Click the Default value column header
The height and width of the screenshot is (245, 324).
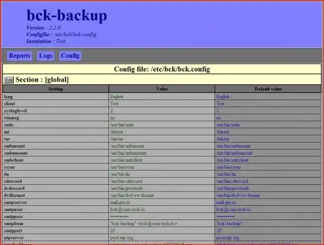tap(268, 89)
